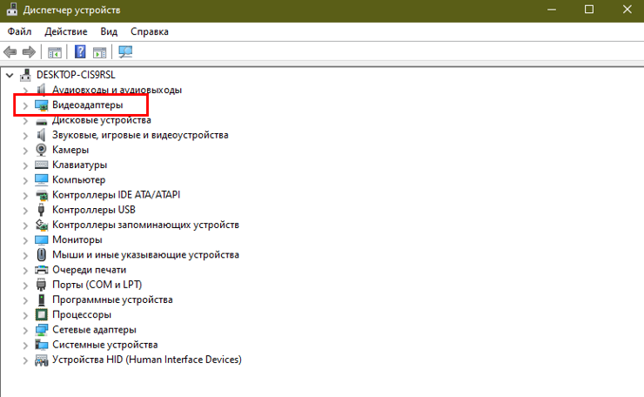Maximize the Диспетчер устройств window
Screen dimensions: 644x397
pos(589,10)
